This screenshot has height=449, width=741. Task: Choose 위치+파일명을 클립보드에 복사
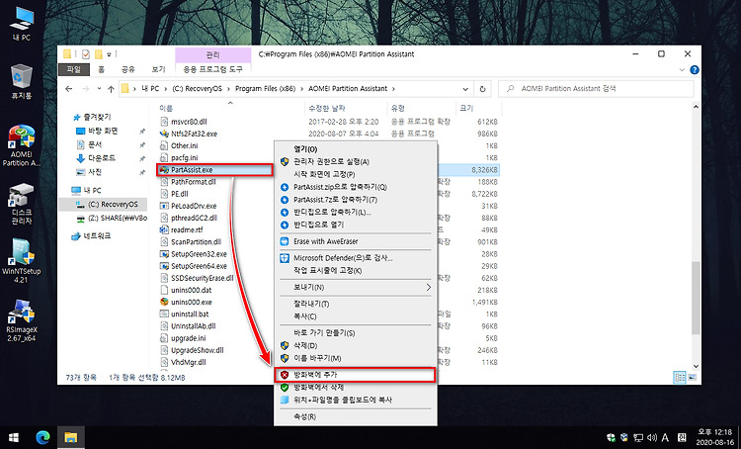356,400
